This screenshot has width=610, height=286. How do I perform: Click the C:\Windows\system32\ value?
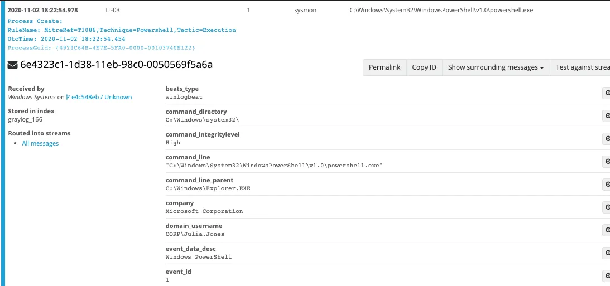[x=202, y=120]
